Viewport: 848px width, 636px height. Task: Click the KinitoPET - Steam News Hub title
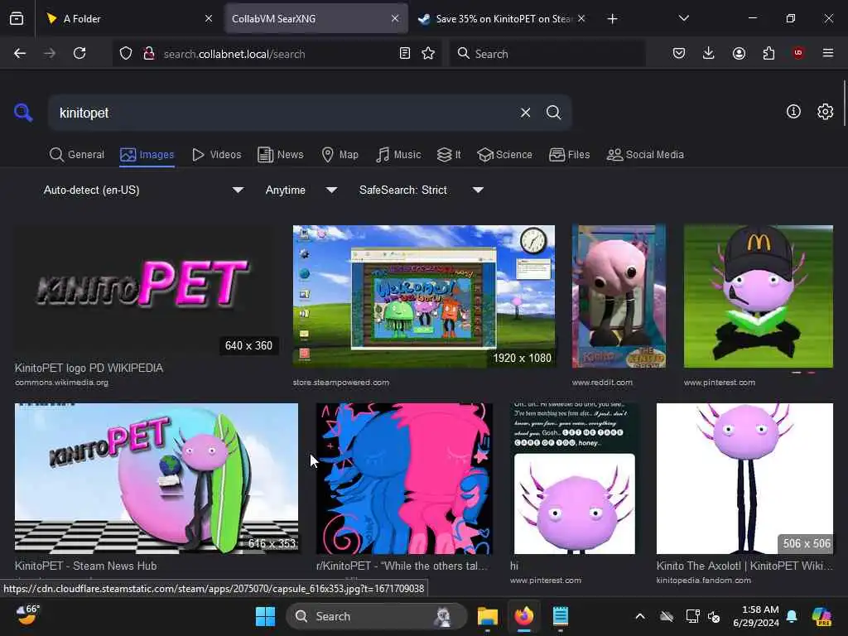[x=85, y=566]
